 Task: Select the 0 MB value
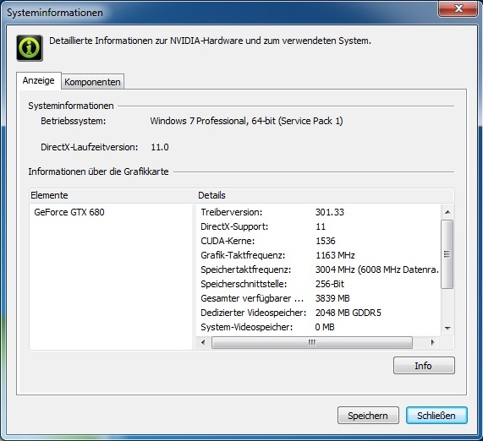coord(325,327)
